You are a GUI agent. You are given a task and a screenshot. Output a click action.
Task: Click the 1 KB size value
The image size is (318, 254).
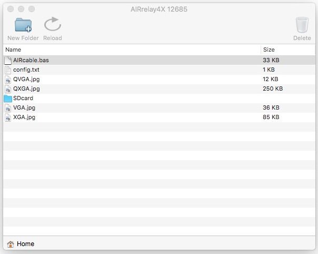[x=269, y=70]
